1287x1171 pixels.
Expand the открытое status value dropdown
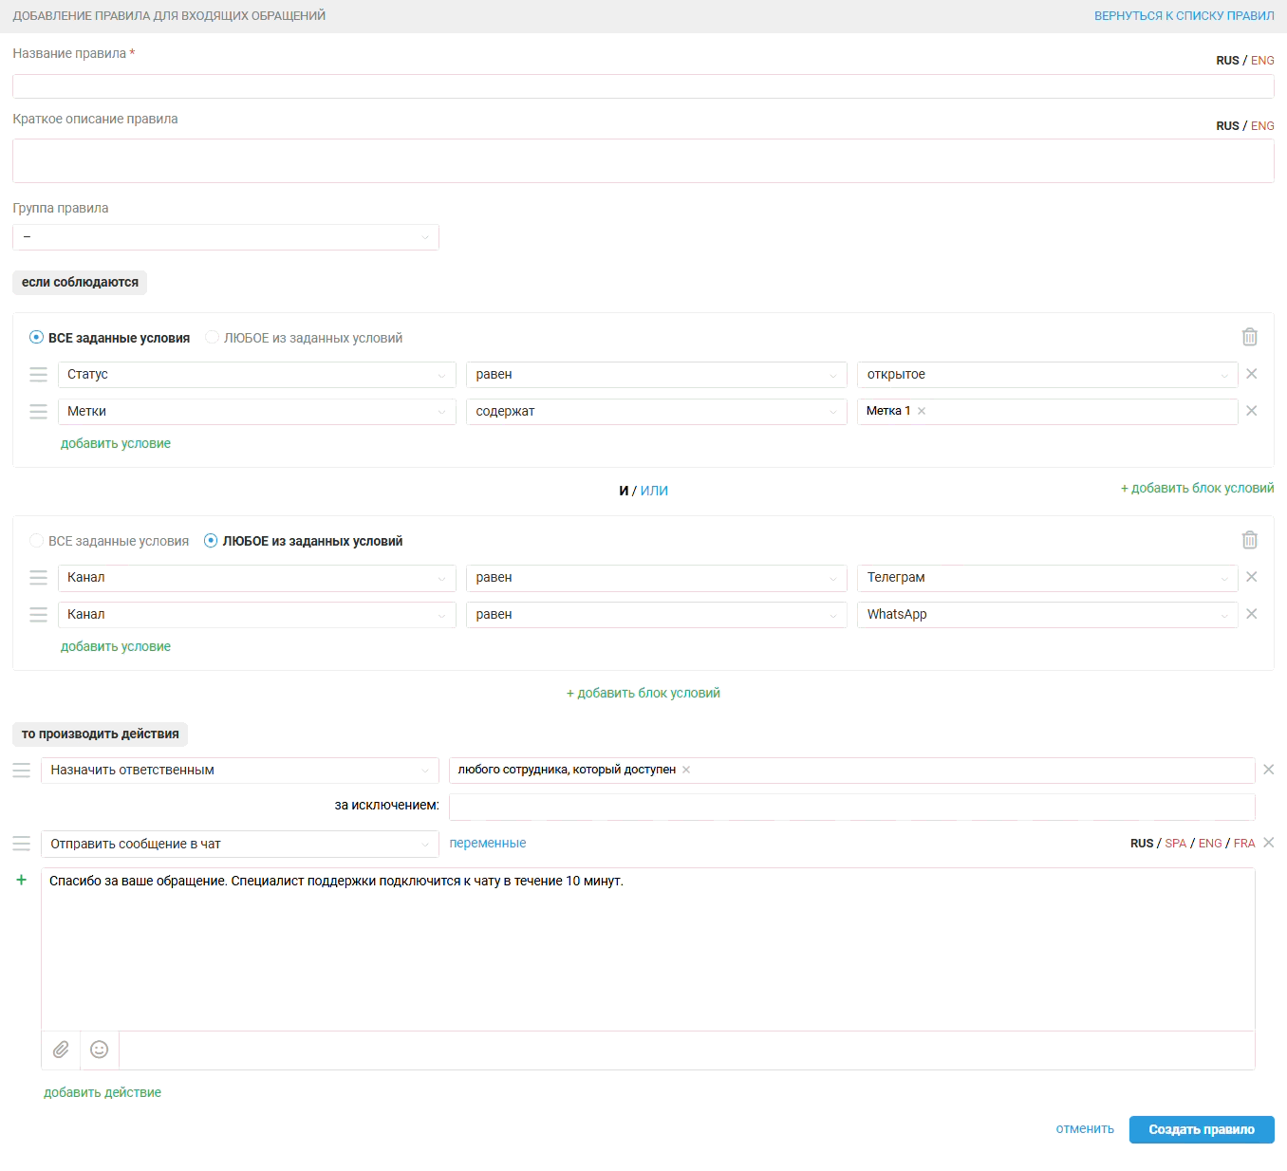[1046, 375]
